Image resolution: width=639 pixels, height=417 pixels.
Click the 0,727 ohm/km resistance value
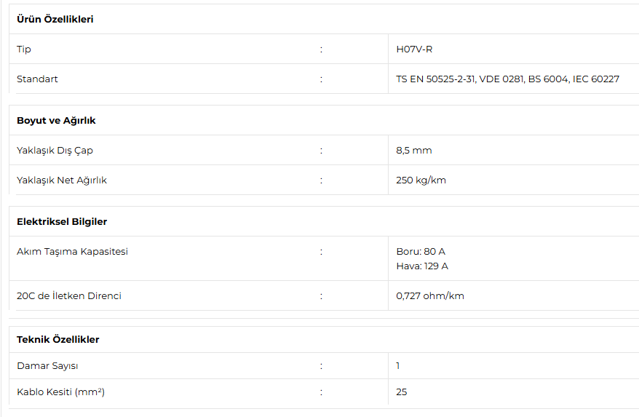[x=430, y=296]
